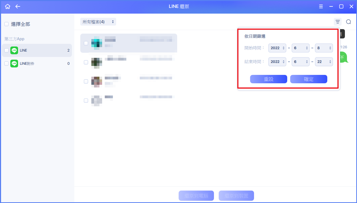Click the LINE app icon in sidebar
The width and height of the screenshot is (357, 203).
[x=14, y=50]
